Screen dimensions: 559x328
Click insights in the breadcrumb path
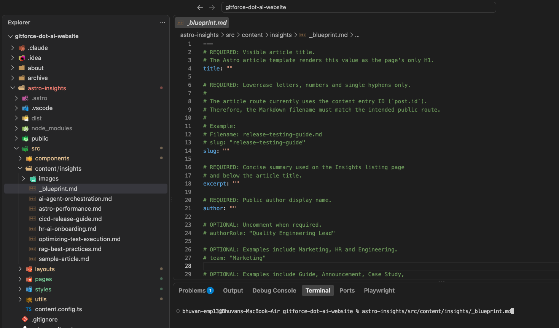pos(281,35)
